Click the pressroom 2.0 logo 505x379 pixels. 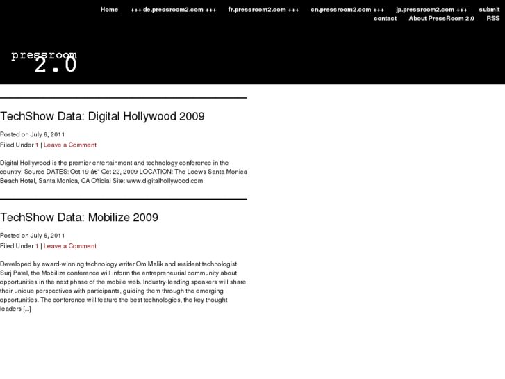coord(44,61)
